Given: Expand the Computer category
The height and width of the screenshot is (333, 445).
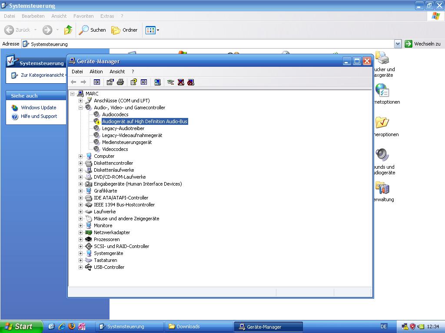Looking at the screenshot, I should [x=80, y=156].
